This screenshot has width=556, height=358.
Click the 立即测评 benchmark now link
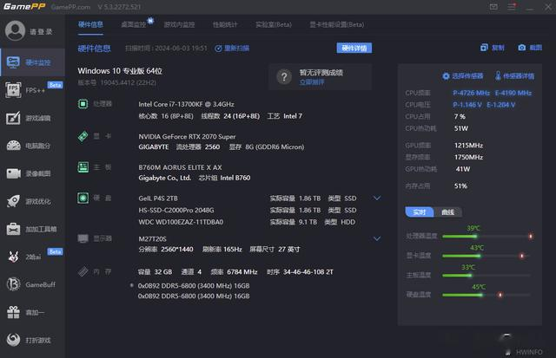coord(312,82)
